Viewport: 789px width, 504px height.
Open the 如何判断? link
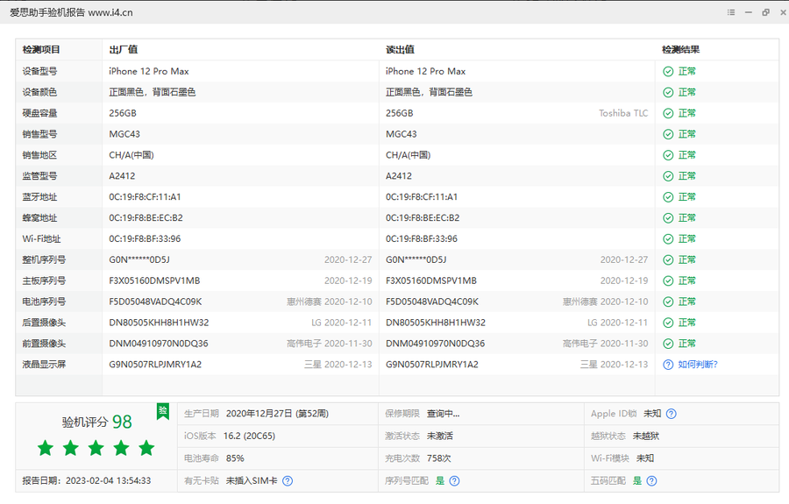point(697,365)
